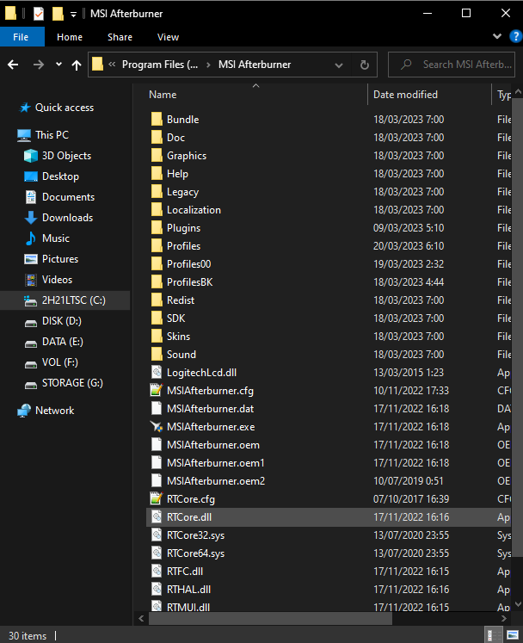Open the File ribbon tab

[21, 37]
